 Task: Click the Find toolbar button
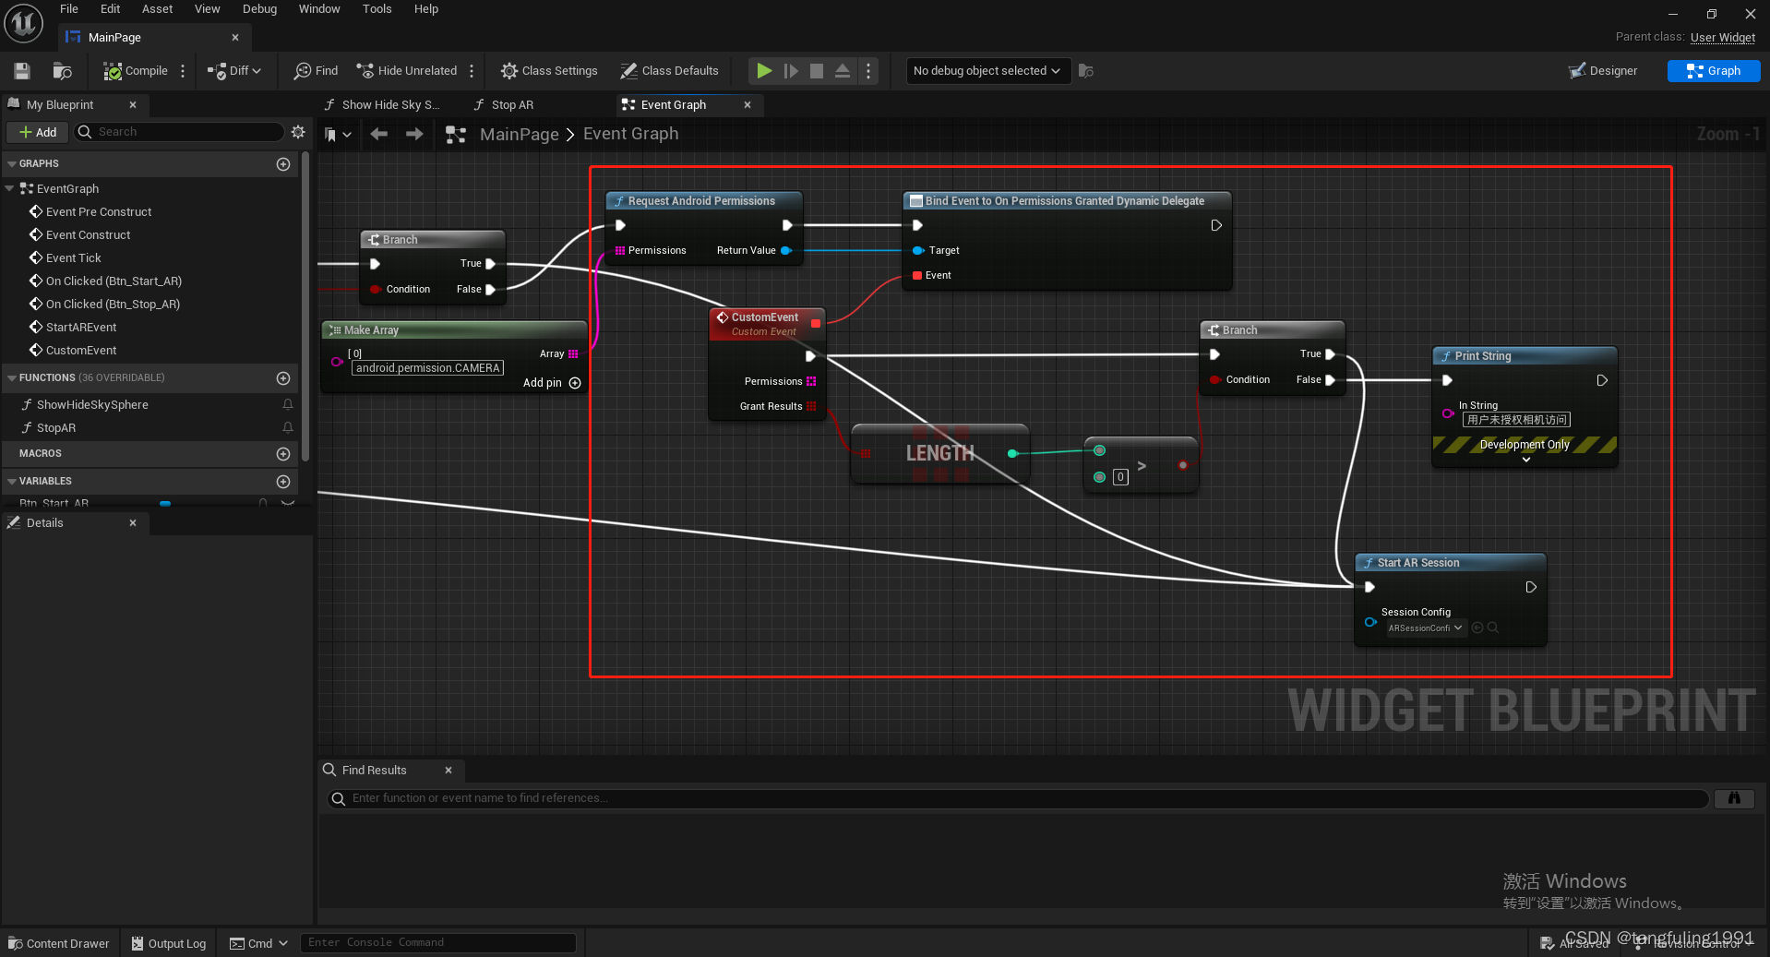point(316,71)
